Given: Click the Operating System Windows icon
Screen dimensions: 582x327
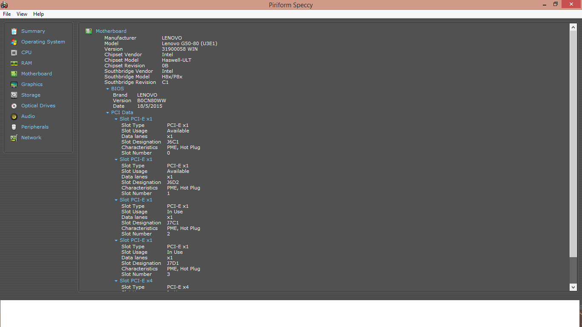Looking at the screenshot, I should [14, 42].
